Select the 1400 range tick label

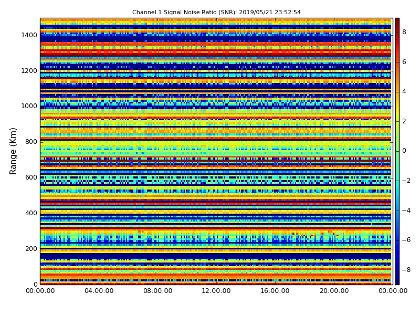tap(29, 35)
